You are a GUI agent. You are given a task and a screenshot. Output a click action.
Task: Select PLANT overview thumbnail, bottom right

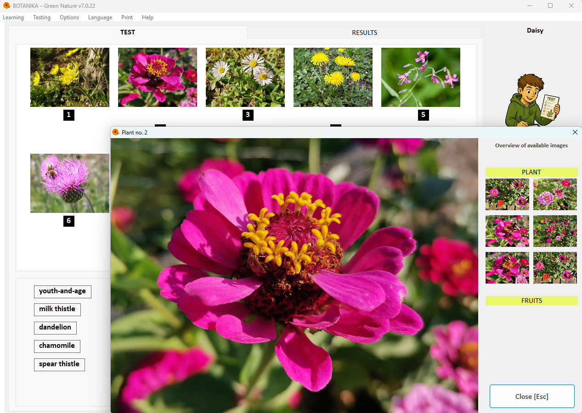555,268
